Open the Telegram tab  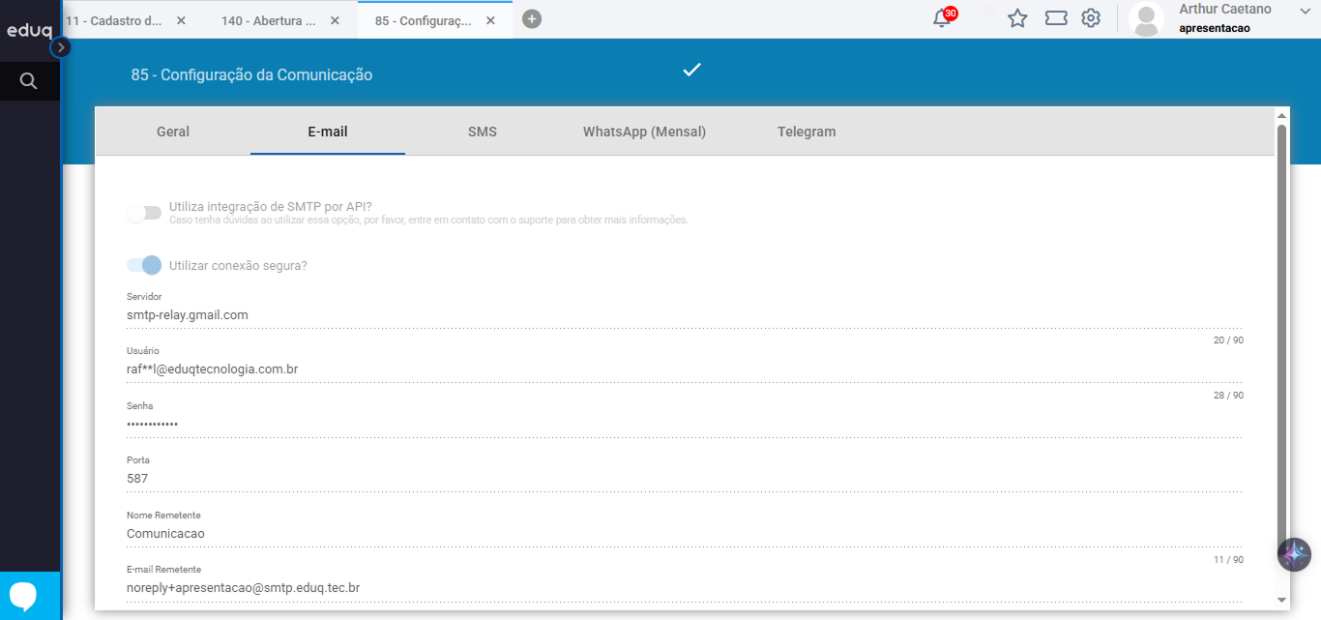pos(807,132)
